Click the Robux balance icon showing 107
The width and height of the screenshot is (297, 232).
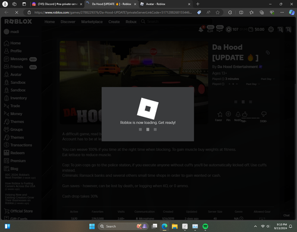229,30
